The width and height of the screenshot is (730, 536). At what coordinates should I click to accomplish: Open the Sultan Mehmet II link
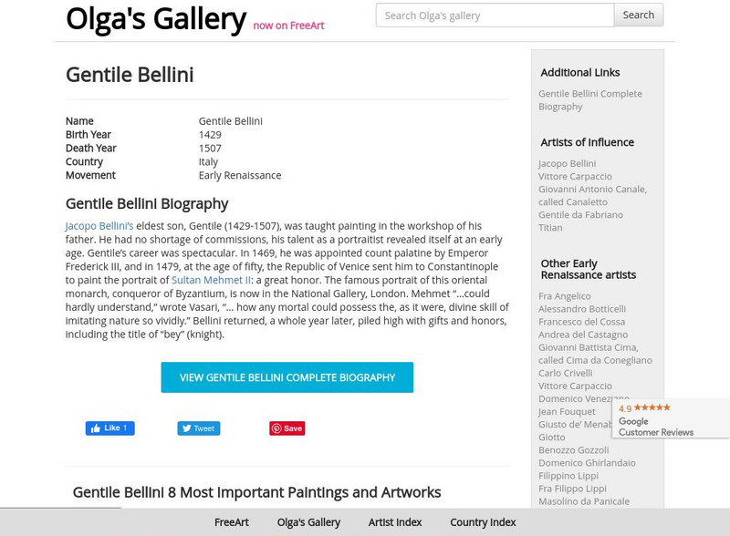(x=211, y=280)
